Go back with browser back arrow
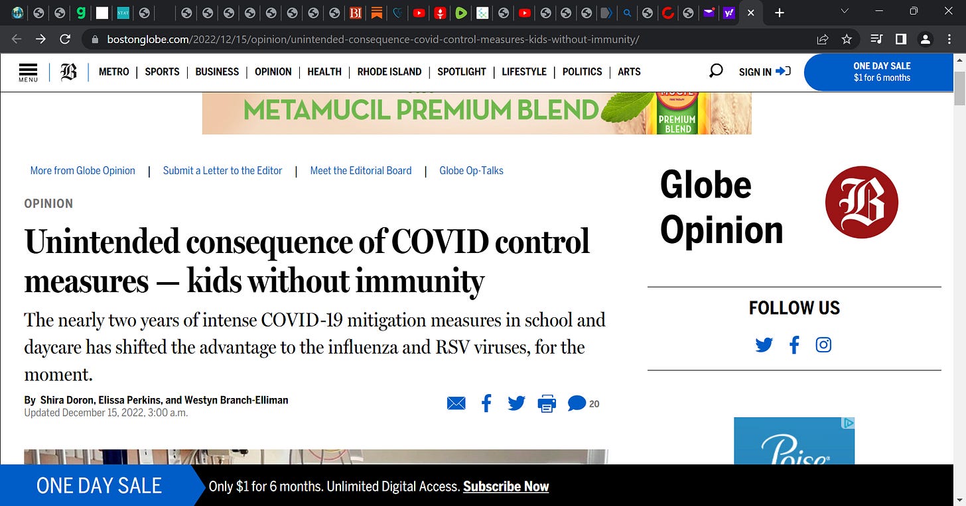 [17, 39]
